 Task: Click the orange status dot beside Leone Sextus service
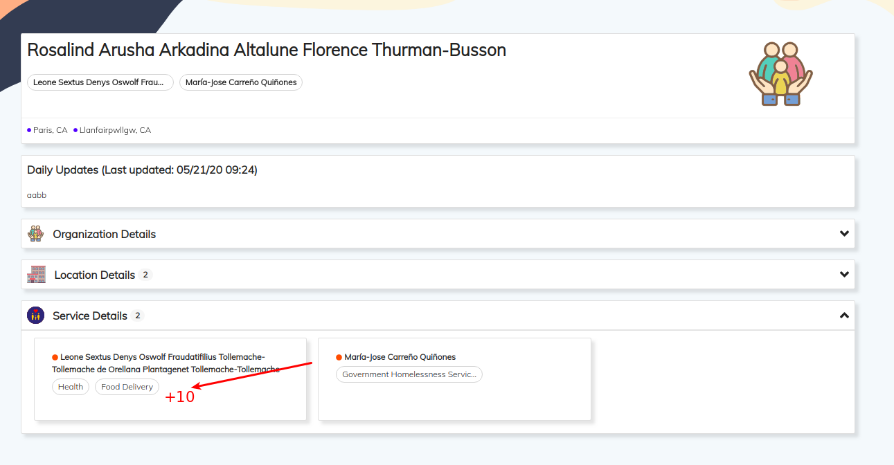(54, 357)
